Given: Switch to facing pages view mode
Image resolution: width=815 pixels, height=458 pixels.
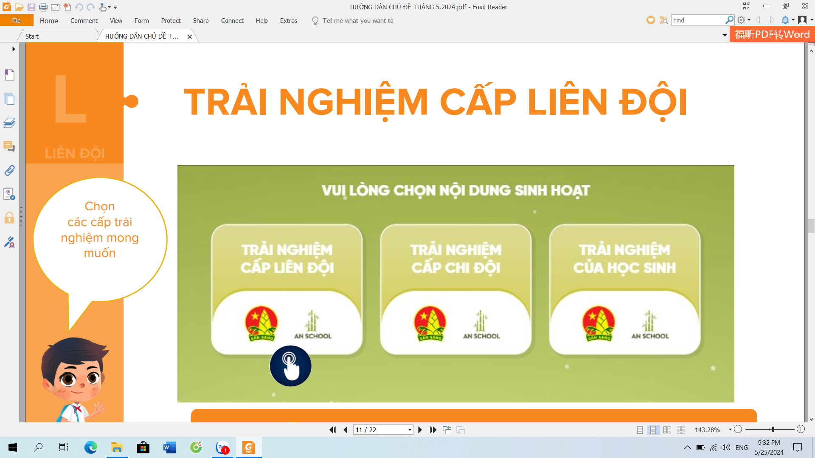Looking at the screenshot, I should [x=667, y=430].
